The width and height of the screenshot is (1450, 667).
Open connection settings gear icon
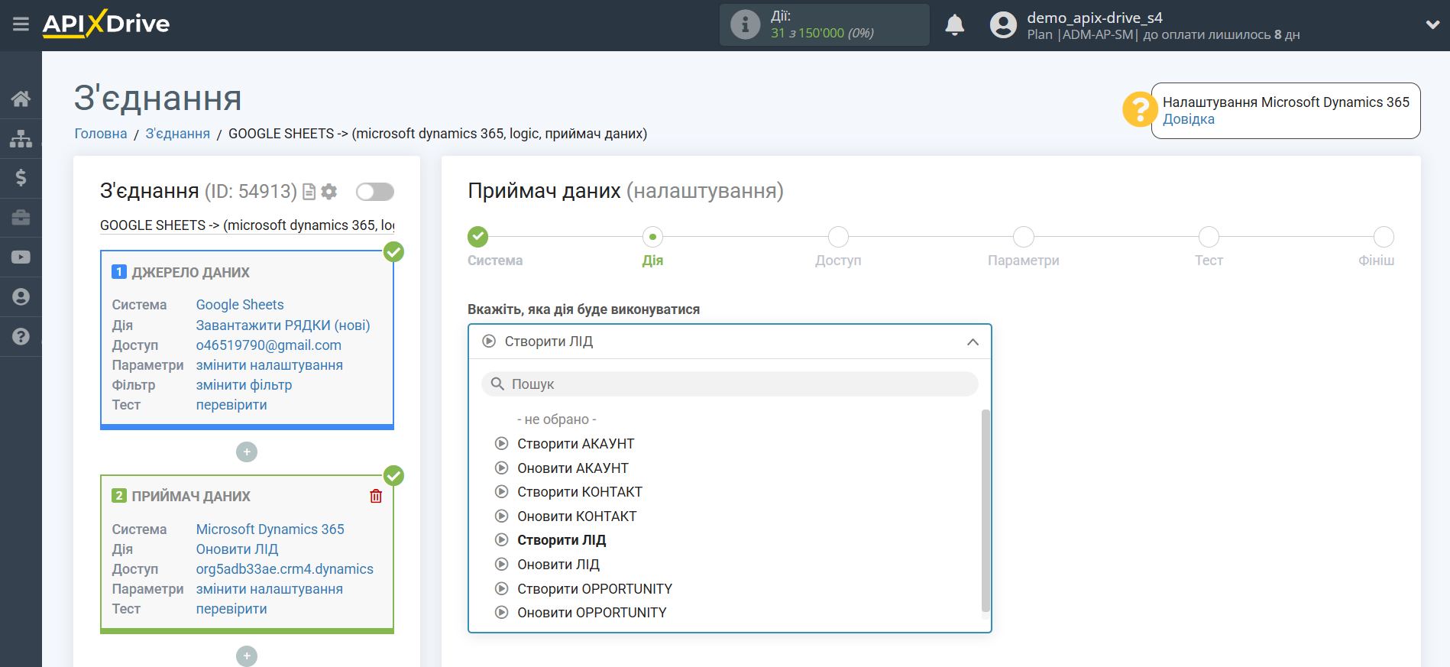tap(329, 192)
